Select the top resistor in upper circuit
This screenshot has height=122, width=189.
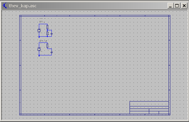click(47, 27)
